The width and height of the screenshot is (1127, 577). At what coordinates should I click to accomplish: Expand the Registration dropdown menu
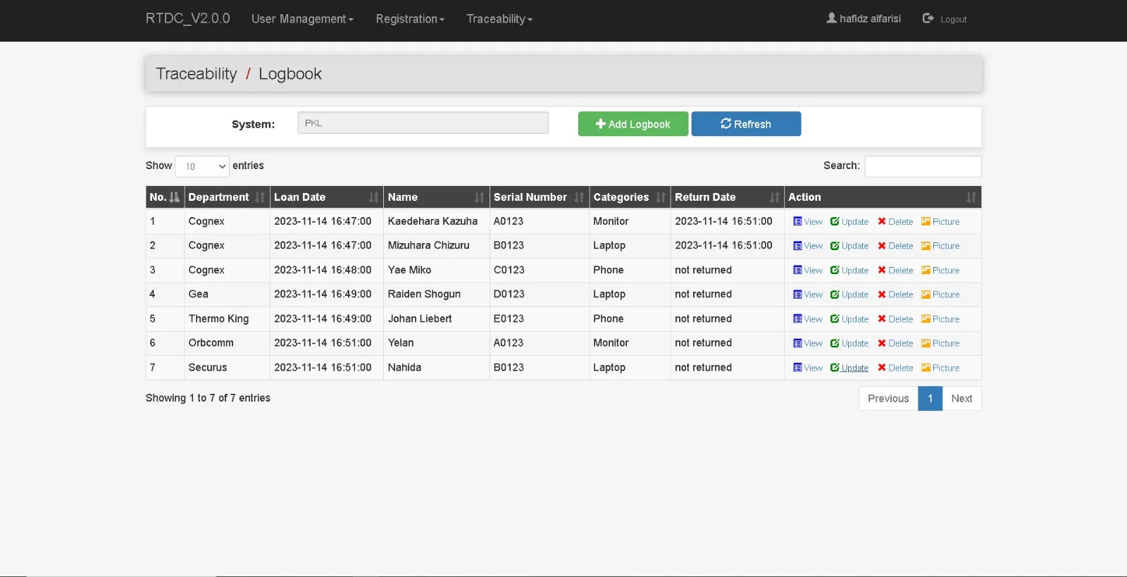click(x=410, y=19)
